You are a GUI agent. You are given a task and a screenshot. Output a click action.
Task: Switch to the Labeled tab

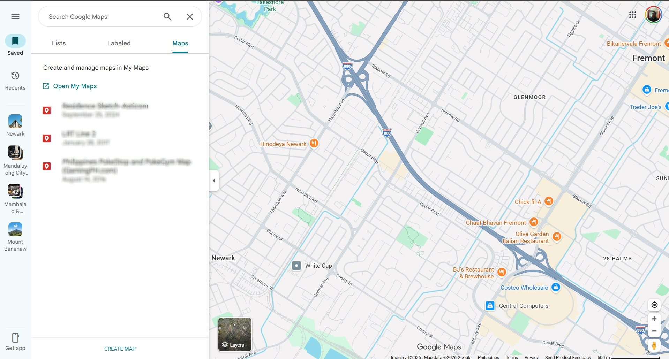(x=119, y=43)
